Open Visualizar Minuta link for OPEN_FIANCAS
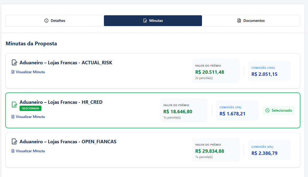 click(30, 151)
